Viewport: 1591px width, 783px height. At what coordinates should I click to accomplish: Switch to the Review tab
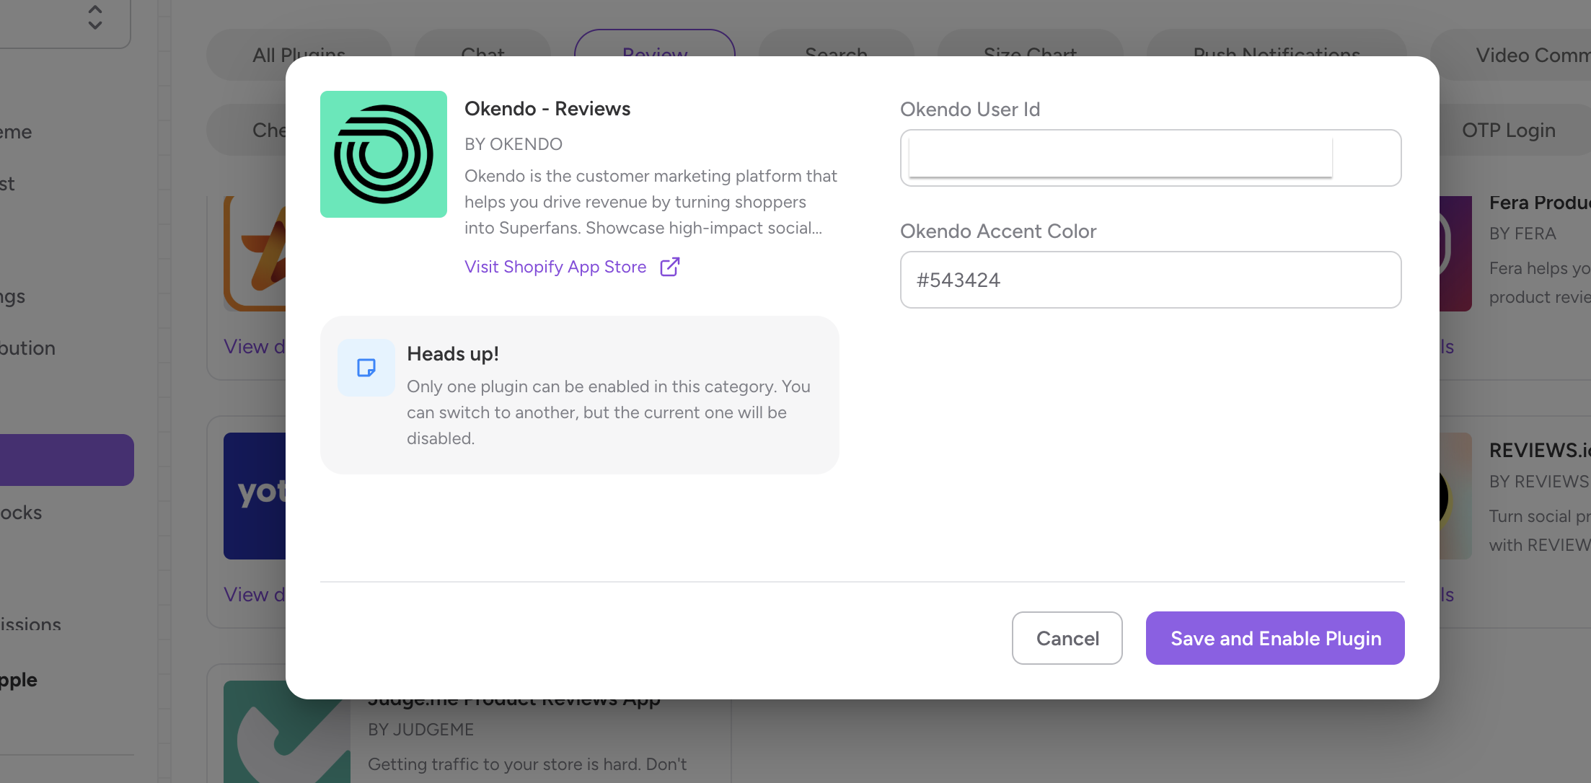654,45
